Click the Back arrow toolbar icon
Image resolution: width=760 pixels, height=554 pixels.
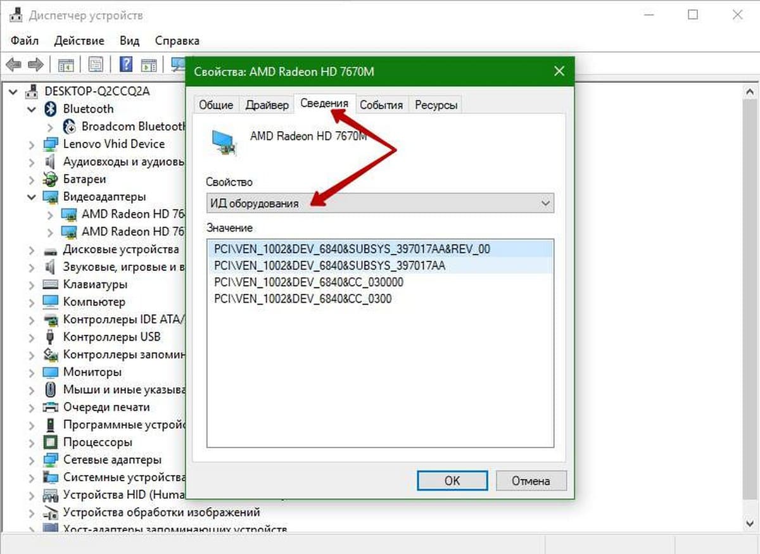(x=14, y=65)
